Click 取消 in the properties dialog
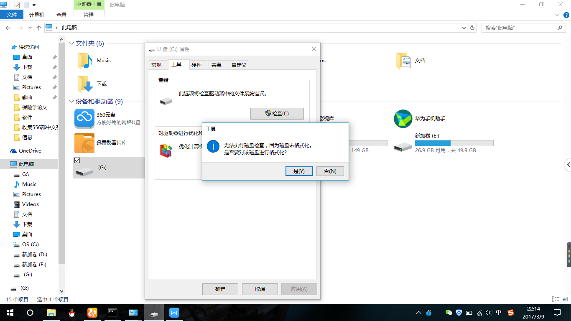This screenshot has width=571, height=321. tap(260, 289)
